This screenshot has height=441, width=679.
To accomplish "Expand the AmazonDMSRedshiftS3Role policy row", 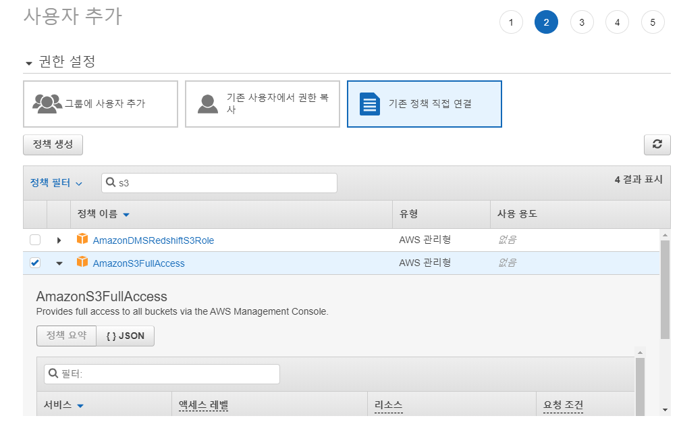I will point(59,240).
